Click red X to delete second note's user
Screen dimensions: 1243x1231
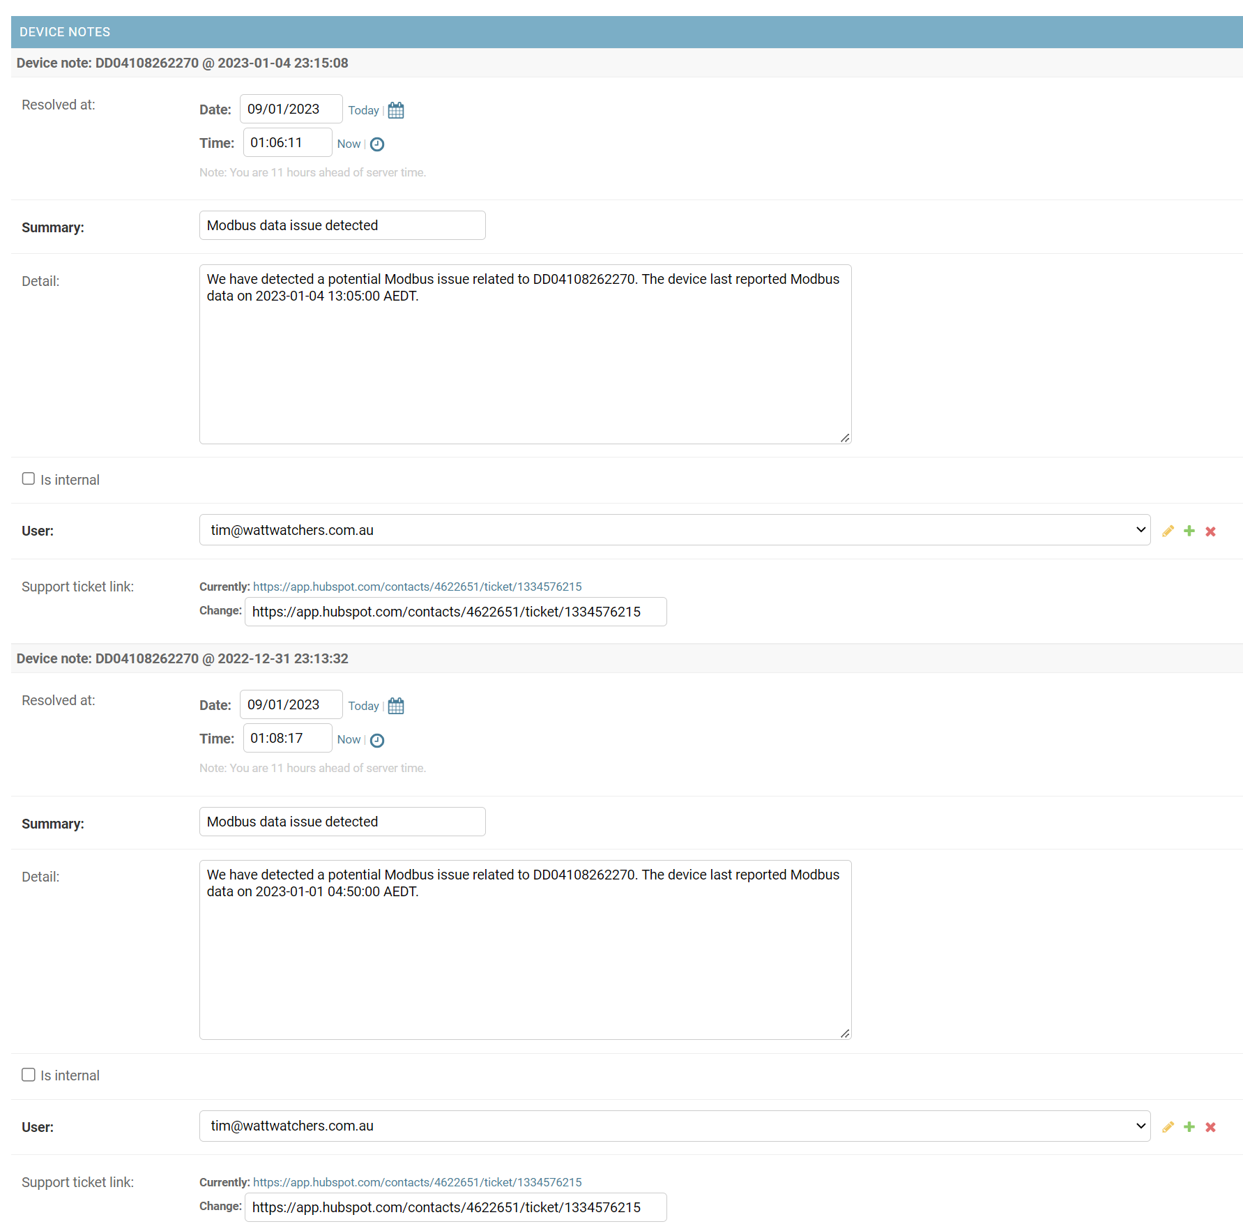click(x=1210, y=1127)
